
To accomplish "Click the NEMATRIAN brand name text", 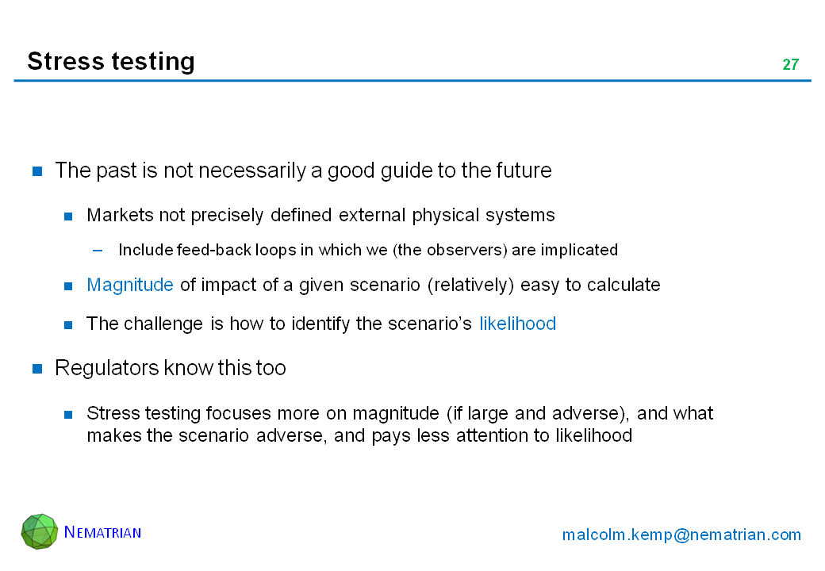I will [102, 532].
